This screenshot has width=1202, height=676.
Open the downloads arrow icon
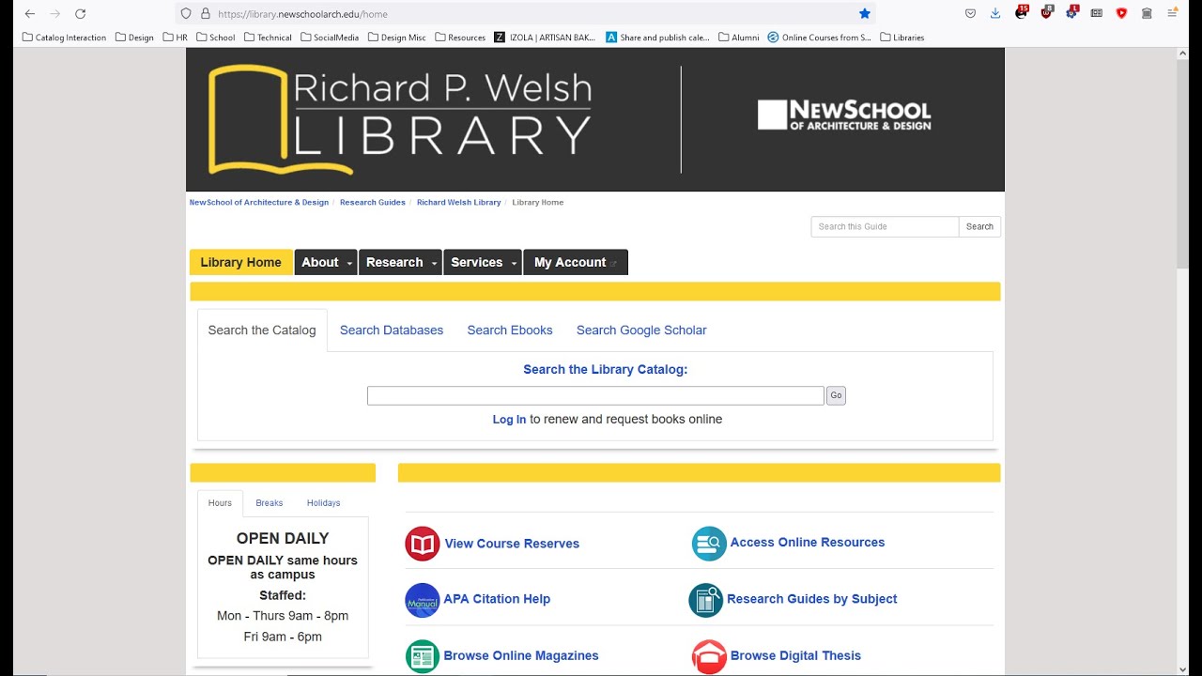pyautogui.click(x=995, y=13)
